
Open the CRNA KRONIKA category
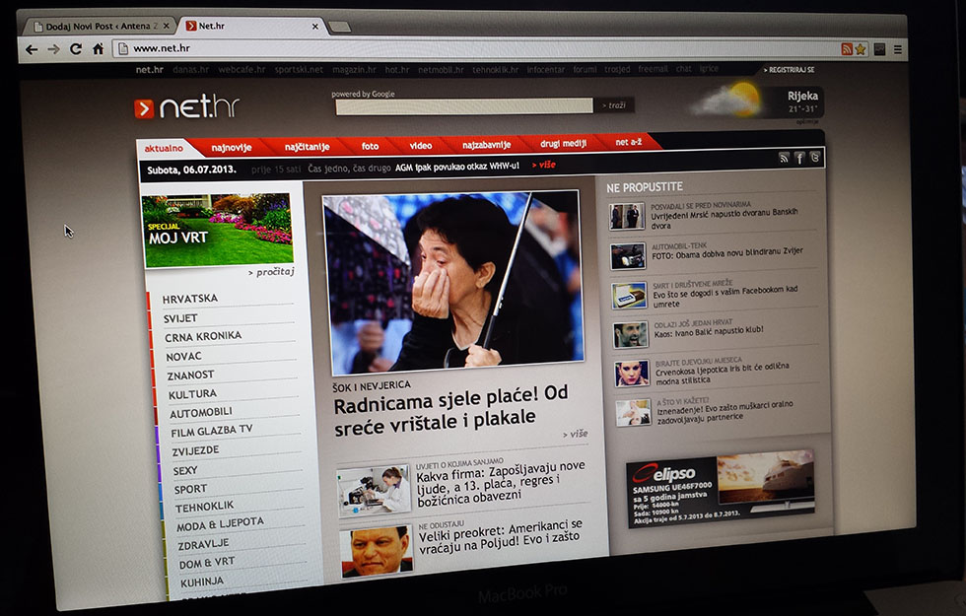(x=203, y=336)
